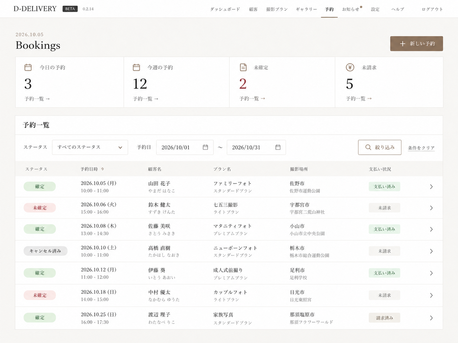Apply filters with 絞り込み button

click(380, 147)
